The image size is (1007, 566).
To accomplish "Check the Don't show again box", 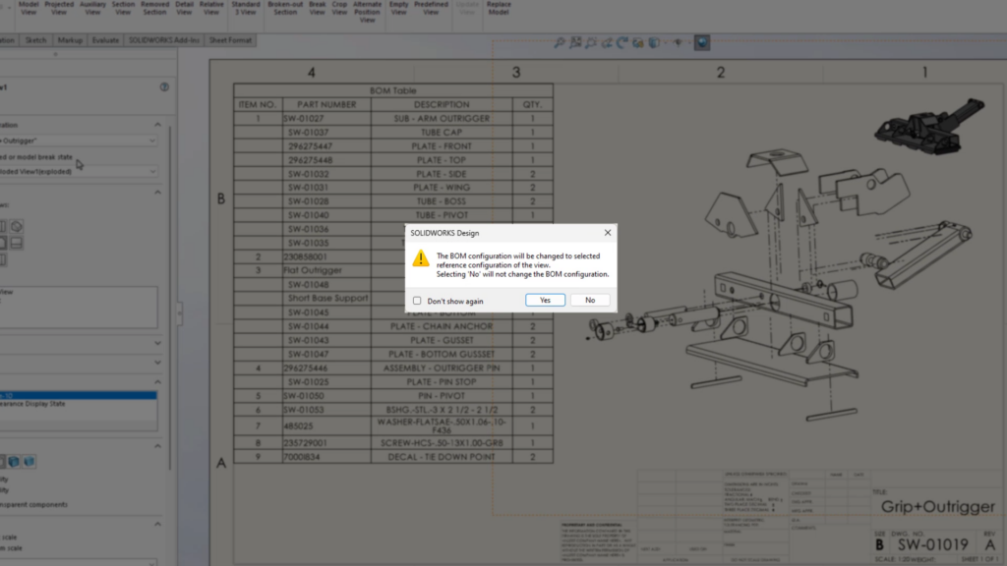I will tap(417, 301).
